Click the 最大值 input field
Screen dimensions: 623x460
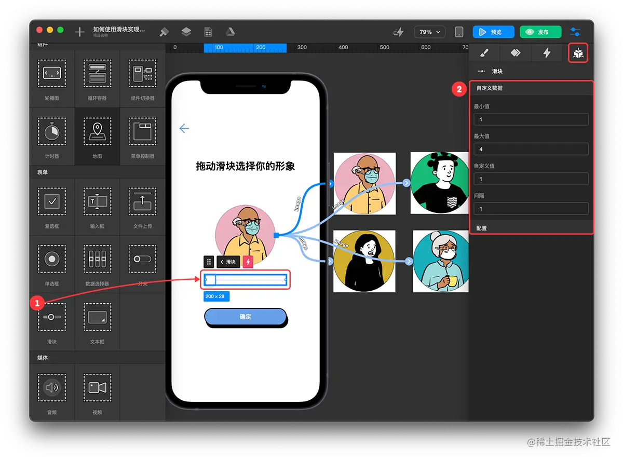[x=531, y=149]
